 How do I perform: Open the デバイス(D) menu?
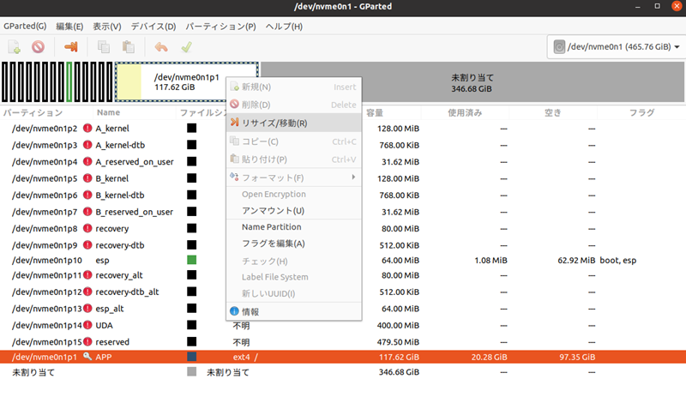point(153,27)
